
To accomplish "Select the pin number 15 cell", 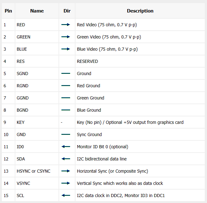I will coord(8,195).
